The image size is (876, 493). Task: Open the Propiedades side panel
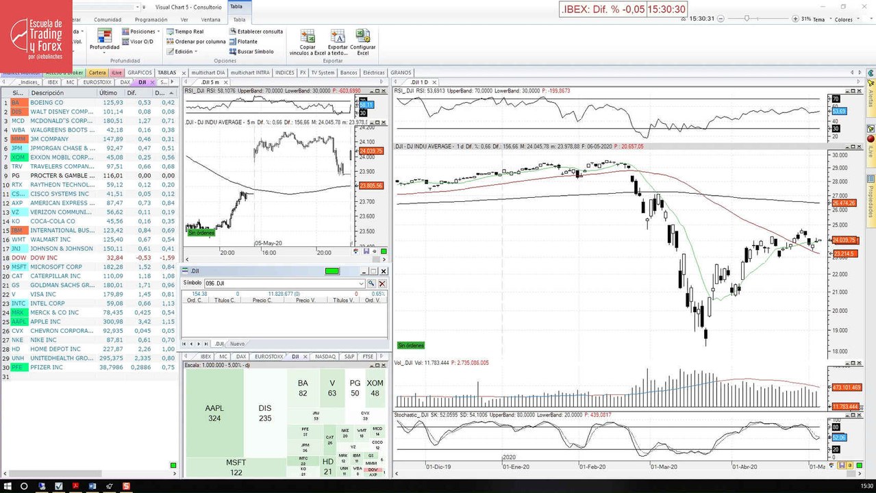point(871,202)
